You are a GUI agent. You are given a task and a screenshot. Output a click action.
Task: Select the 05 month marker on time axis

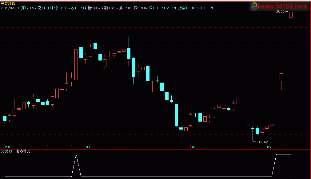(x=269, y=147)
